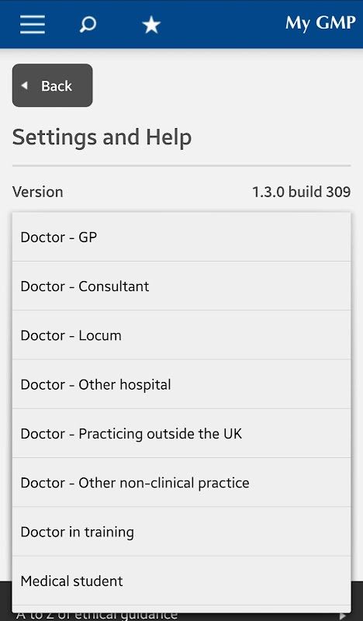Tap the Version label
This screenshot has width=363, height=621.
[x=37, y=192]
